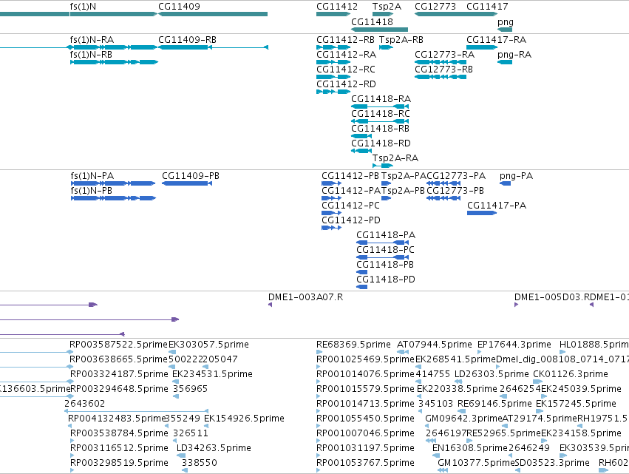Click the CG11409-RB transcript
The width and height of the screenshot is (629, 474).
coord(213,47)
